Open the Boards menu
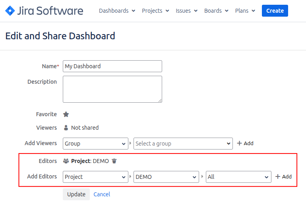 tap(216, 11)
